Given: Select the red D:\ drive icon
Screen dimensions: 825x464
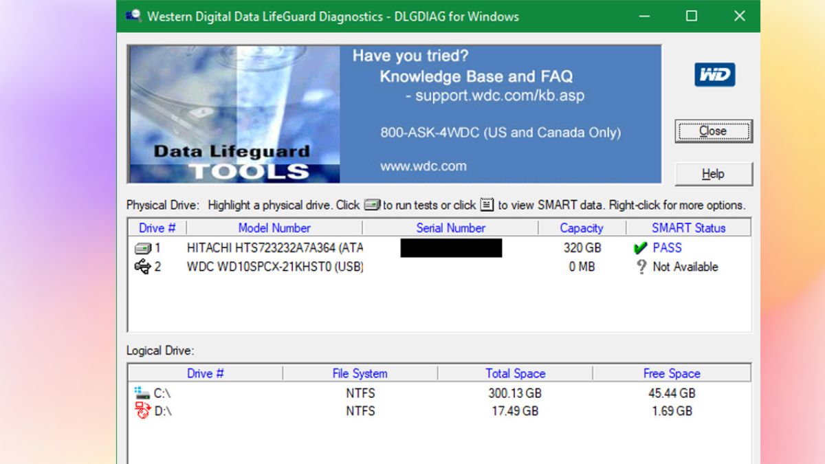Looking at the screenshot, I should coord(142,411).
